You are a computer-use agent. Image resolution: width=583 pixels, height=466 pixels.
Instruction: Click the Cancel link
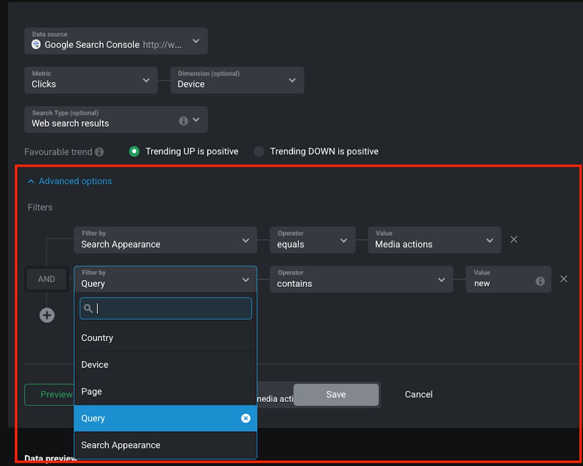(x=418, y=394)
